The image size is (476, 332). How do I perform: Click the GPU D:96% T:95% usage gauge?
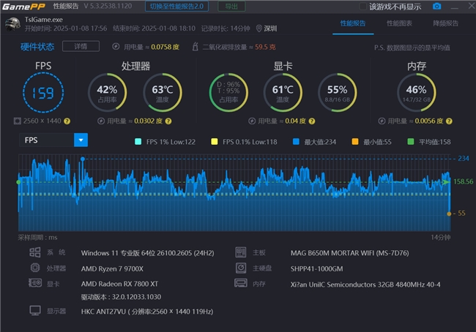[228, 92]
